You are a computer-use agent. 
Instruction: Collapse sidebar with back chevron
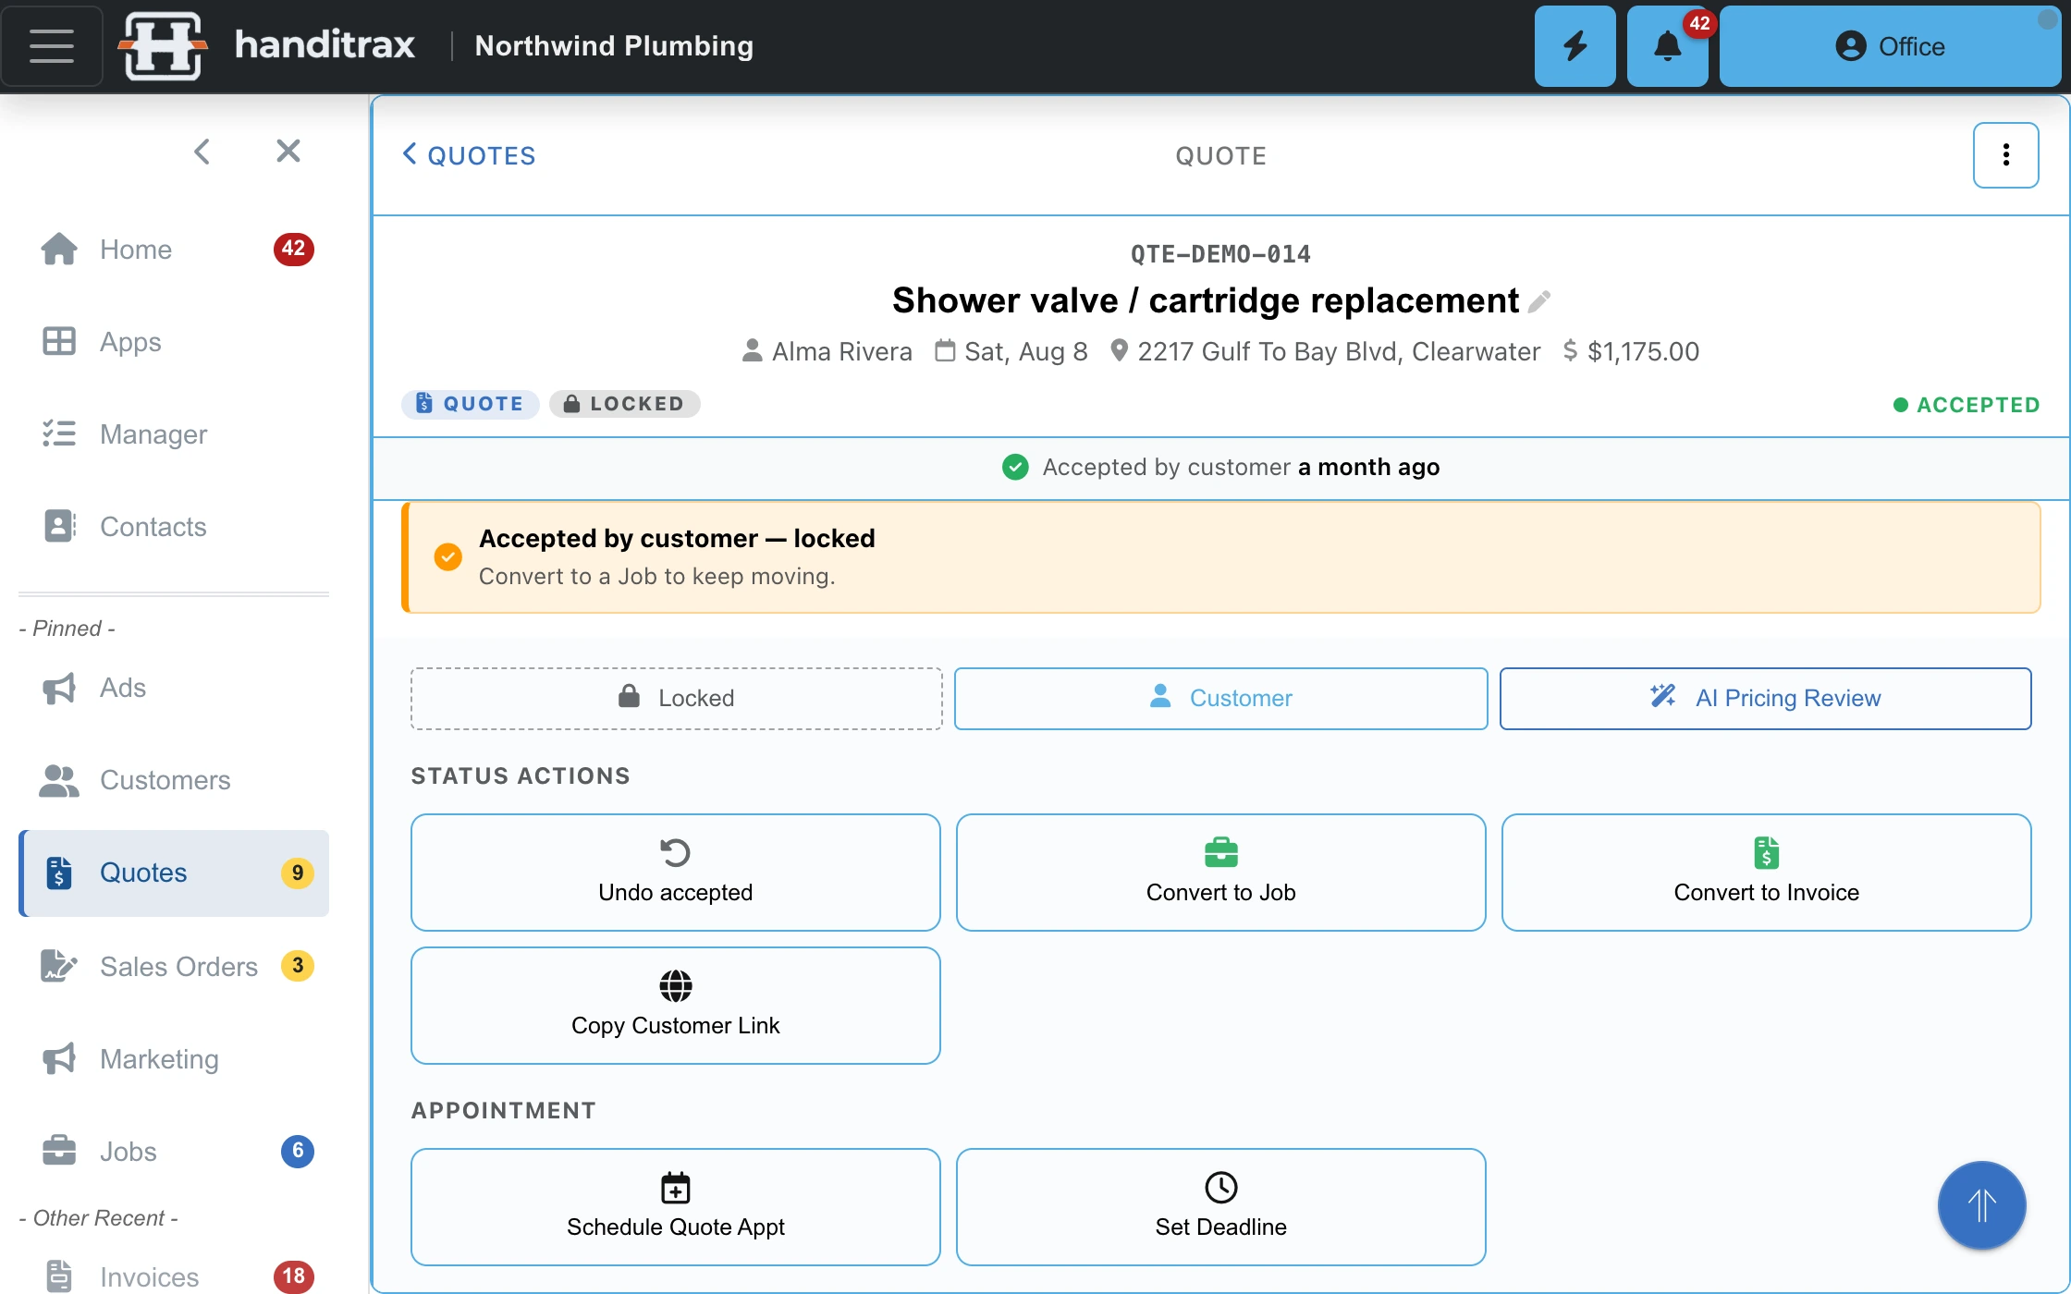click(202, 151)
